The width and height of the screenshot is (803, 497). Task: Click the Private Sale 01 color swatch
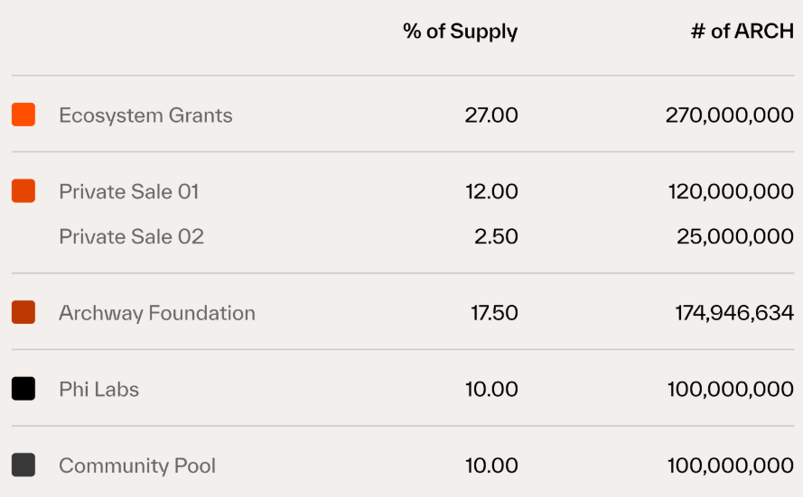(x=23, y=191)
